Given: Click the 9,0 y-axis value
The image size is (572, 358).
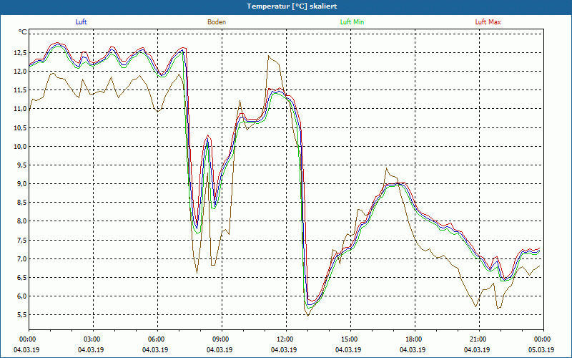Looking at the screenshot, I should [x=21, y=184].
